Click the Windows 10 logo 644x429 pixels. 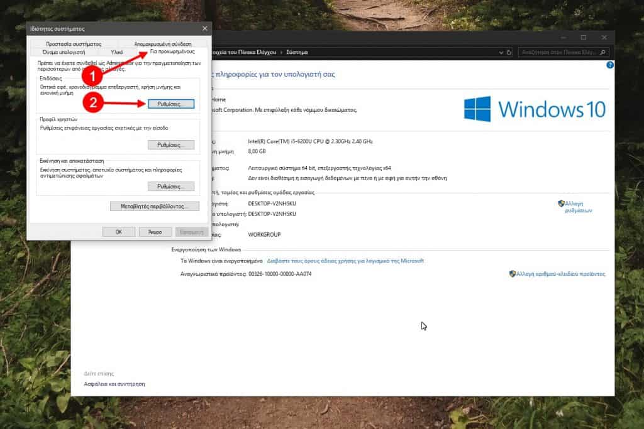535,109
